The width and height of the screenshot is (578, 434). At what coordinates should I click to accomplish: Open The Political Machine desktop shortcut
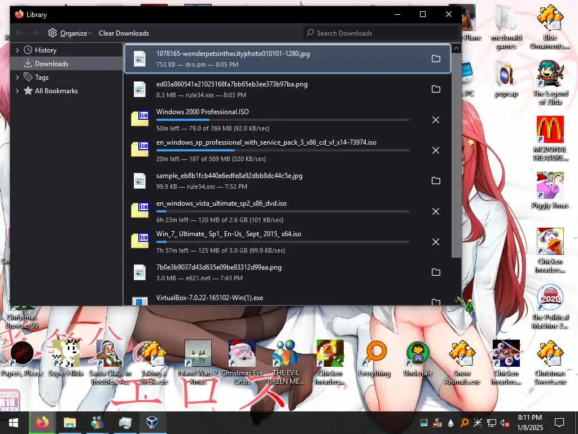click(x=550, y=306)
